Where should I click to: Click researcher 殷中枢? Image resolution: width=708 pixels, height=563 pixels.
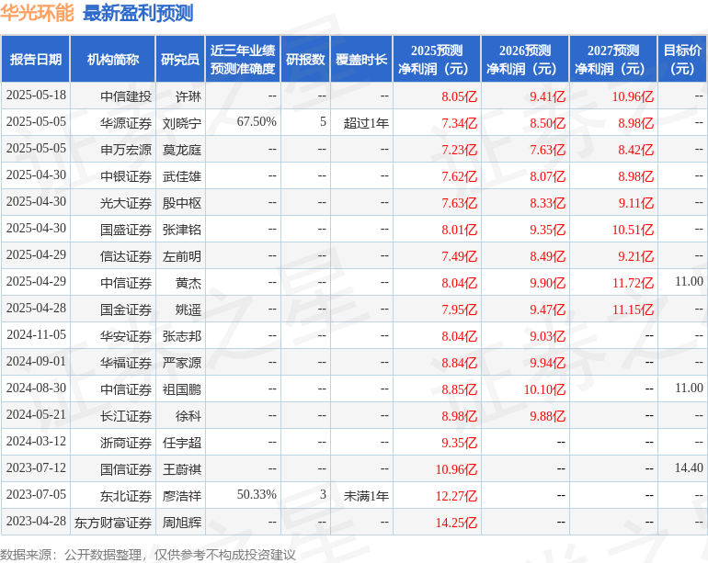pos(182,203)
